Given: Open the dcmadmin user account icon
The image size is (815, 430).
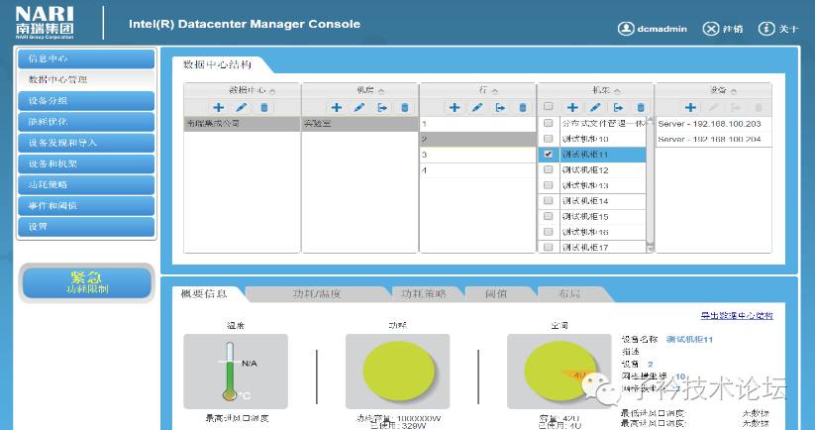Looking at the screenshot, I should coord(626,29).
